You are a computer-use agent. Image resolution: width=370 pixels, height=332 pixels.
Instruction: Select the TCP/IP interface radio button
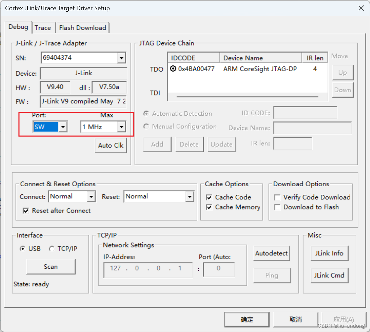point(51,249)
